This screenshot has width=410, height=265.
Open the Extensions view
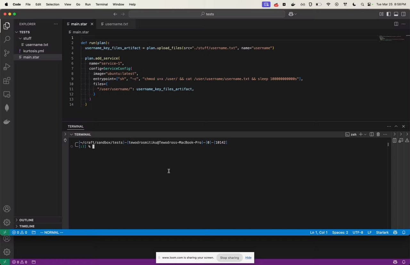click(7, 81)
